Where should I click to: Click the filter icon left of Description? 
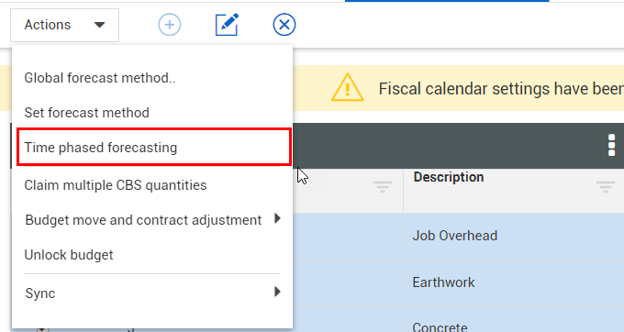[383, 186]
